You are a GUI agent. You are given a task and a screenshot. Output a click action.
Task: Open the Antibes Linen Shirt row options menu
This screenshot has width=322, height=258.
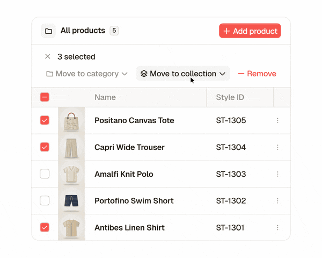pyautogui.click(x=277, y=227)
